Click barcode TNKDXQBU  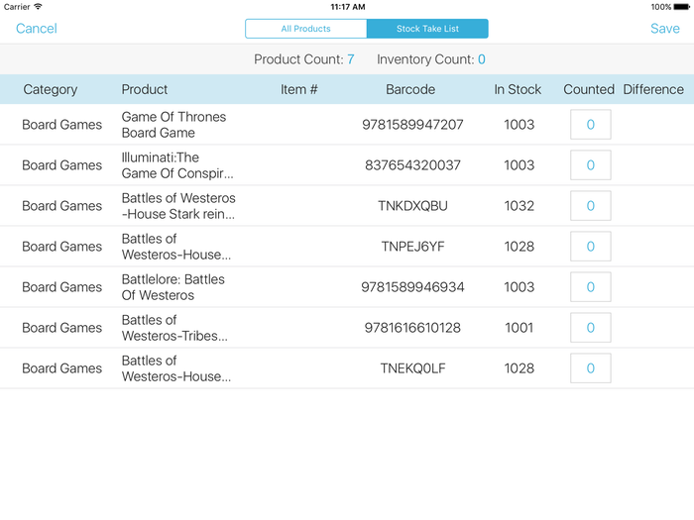(x=412, y=206)
